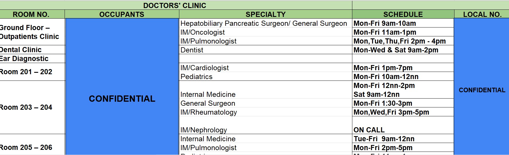This screenshot has height=155, width=509.
Task: Select the SCHEDULE header cell
Action: 403,14
